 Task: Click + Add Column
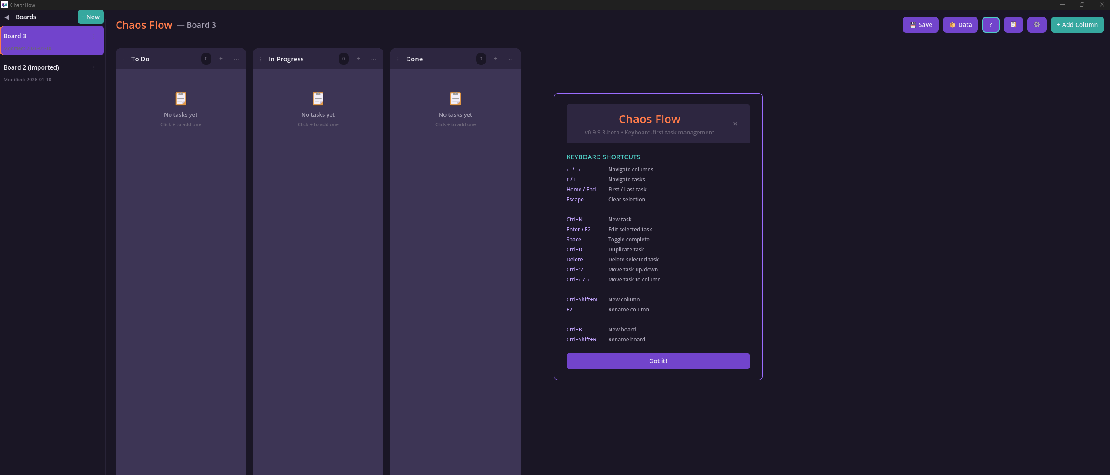point(1077,25)
